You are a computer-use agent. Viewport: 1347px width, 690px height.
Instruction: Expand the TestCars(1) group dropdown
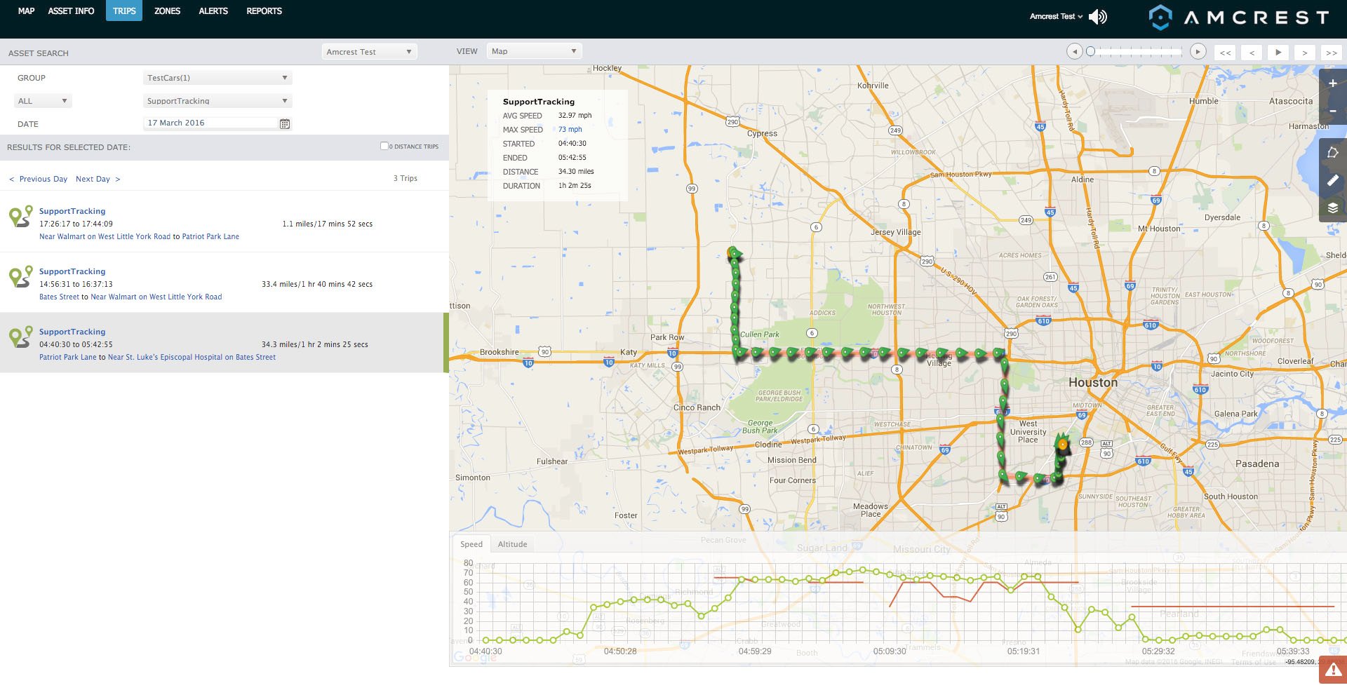coord(217,78)
